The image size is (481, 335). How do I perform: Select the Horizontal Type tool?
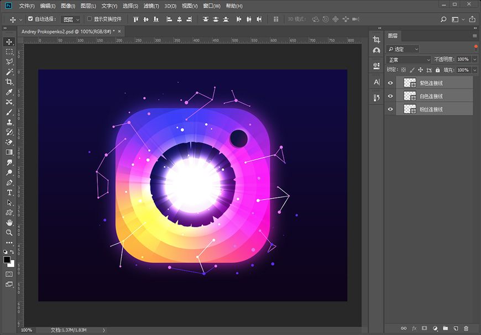pos(9,192)
